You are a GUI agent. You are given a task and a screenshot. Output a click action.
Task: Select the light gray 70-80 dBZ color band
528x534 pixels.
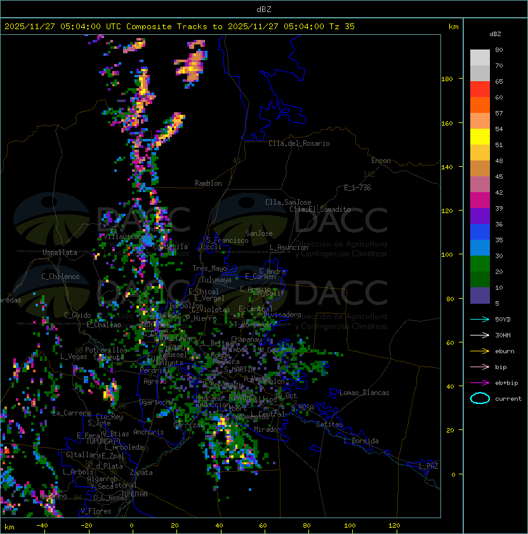(480, 57)
